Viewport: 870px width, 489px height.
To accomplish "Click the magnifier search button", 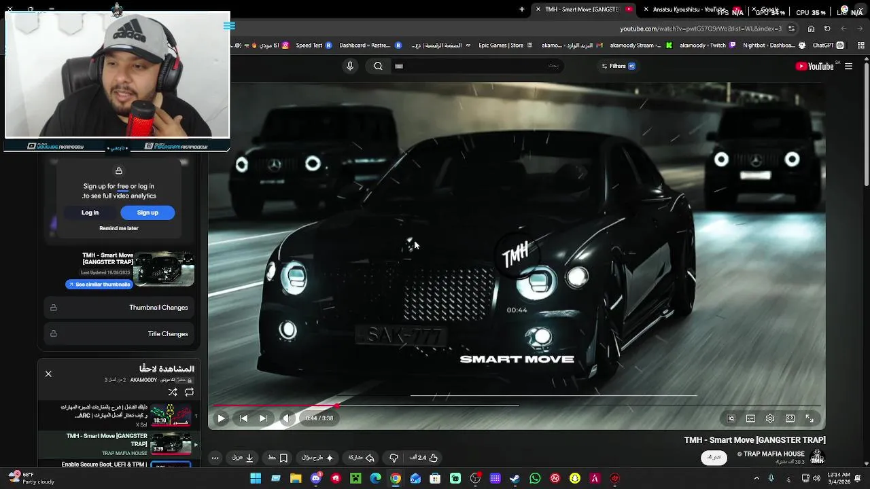I will (378, 66).
